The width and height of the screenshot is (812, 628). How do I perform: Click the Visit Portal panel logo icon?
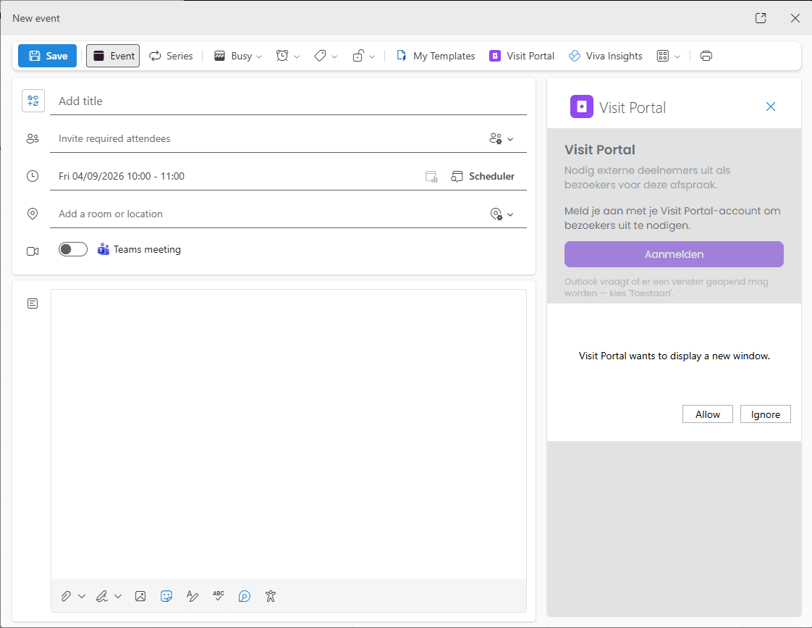click(x=582, y=106)
